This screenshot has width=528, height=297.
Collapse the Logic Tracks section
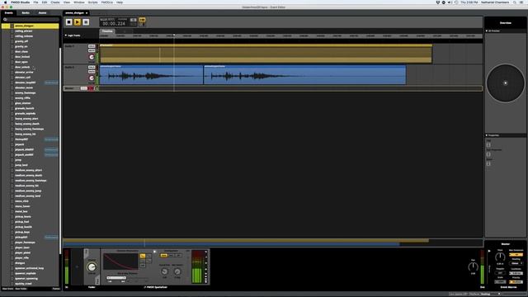click(66, 35)
